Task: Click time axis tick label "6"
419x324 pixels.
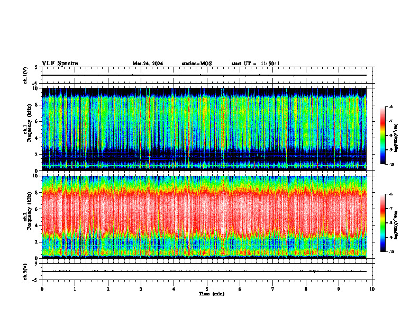Action: [240, 289]
